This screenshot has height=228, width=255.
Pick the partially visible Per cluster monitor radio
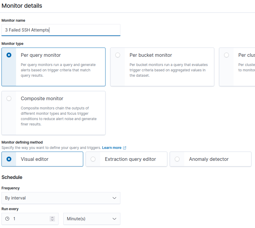[226, 55]
